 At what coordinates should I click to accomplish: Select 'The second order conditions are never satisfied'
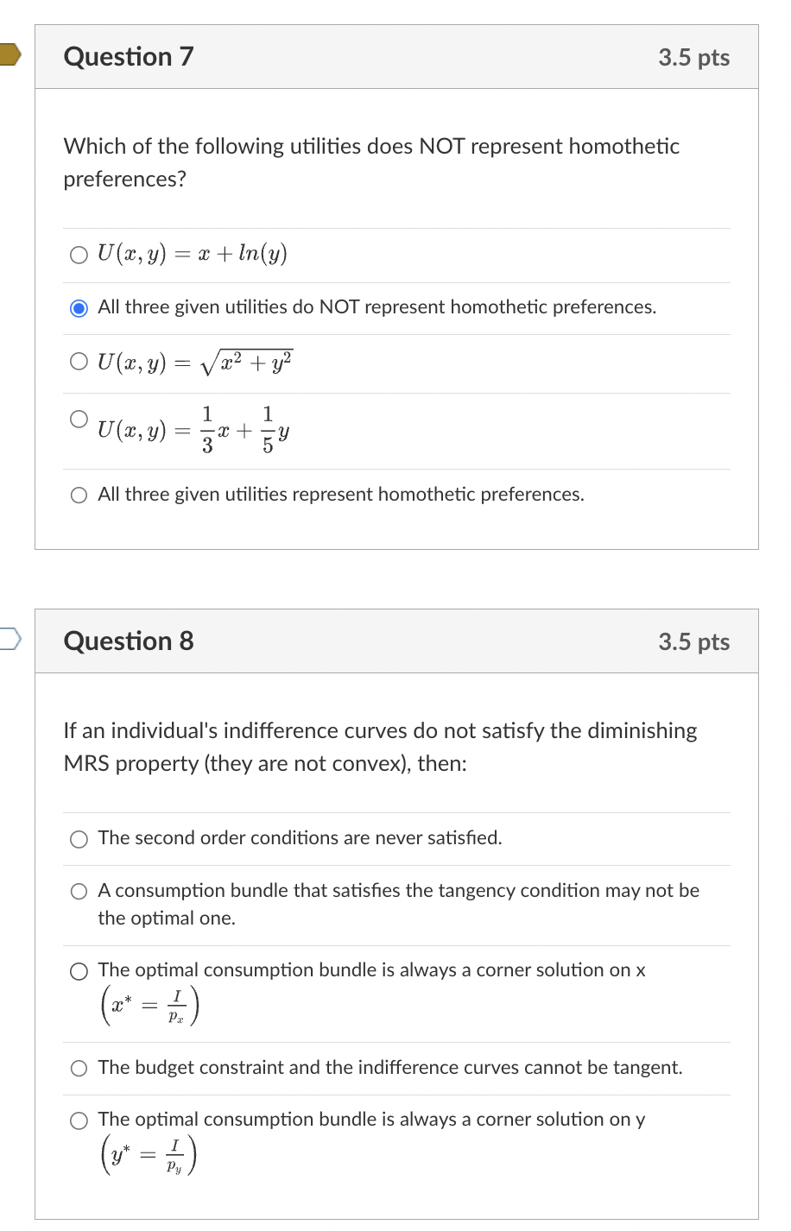[79, 838]
